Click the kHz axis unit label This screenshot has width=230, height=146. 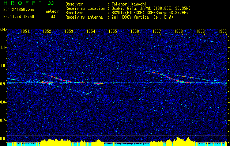(3, 30)
